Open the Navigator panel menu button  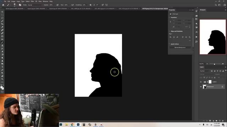click(x=226, y=10)
